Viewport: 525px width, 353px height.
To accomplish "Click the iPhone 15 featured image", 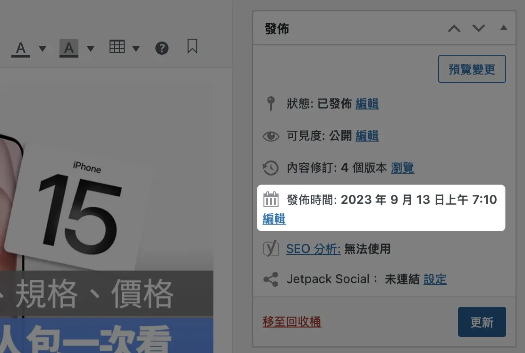I will 107,218.
